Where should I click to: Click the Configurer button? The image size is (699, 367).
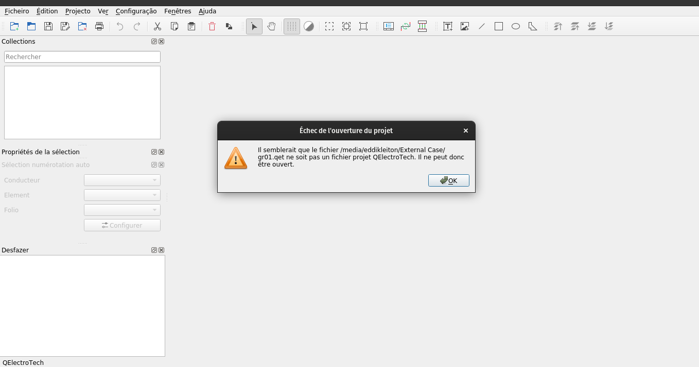click(x=122, y=225)
